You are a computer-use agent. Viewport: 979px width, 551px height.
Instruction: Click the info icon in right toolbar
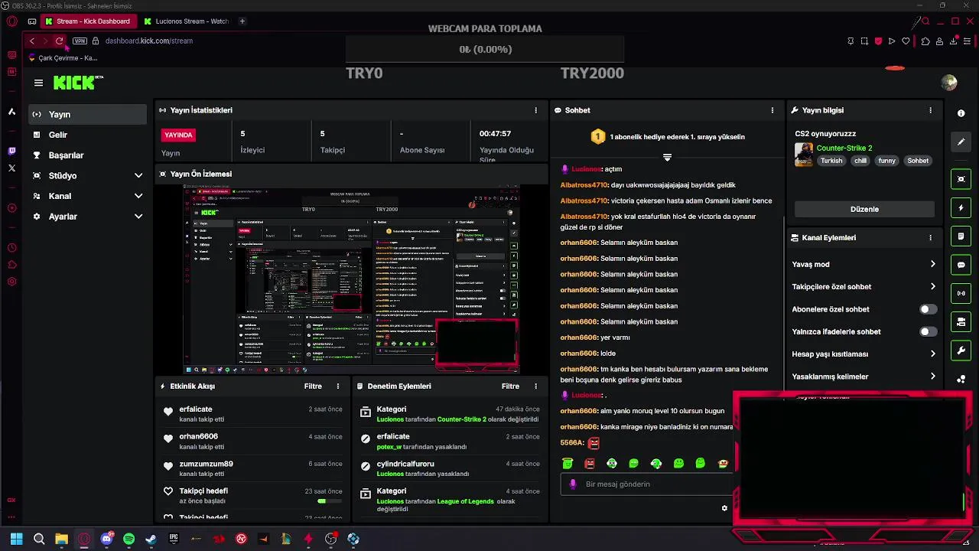[961, 113]
